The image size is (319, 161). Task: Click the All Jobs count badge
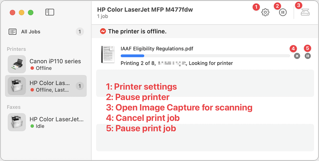tap(80, 32)
